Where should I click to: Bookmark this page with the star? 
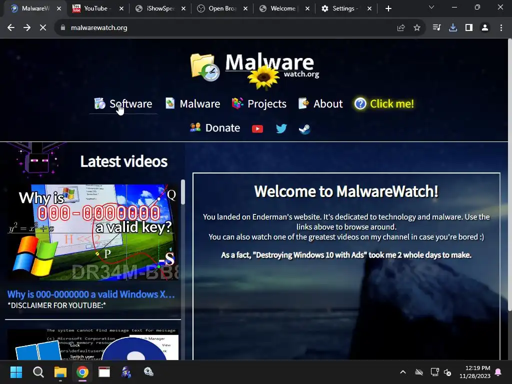point(417,28)
